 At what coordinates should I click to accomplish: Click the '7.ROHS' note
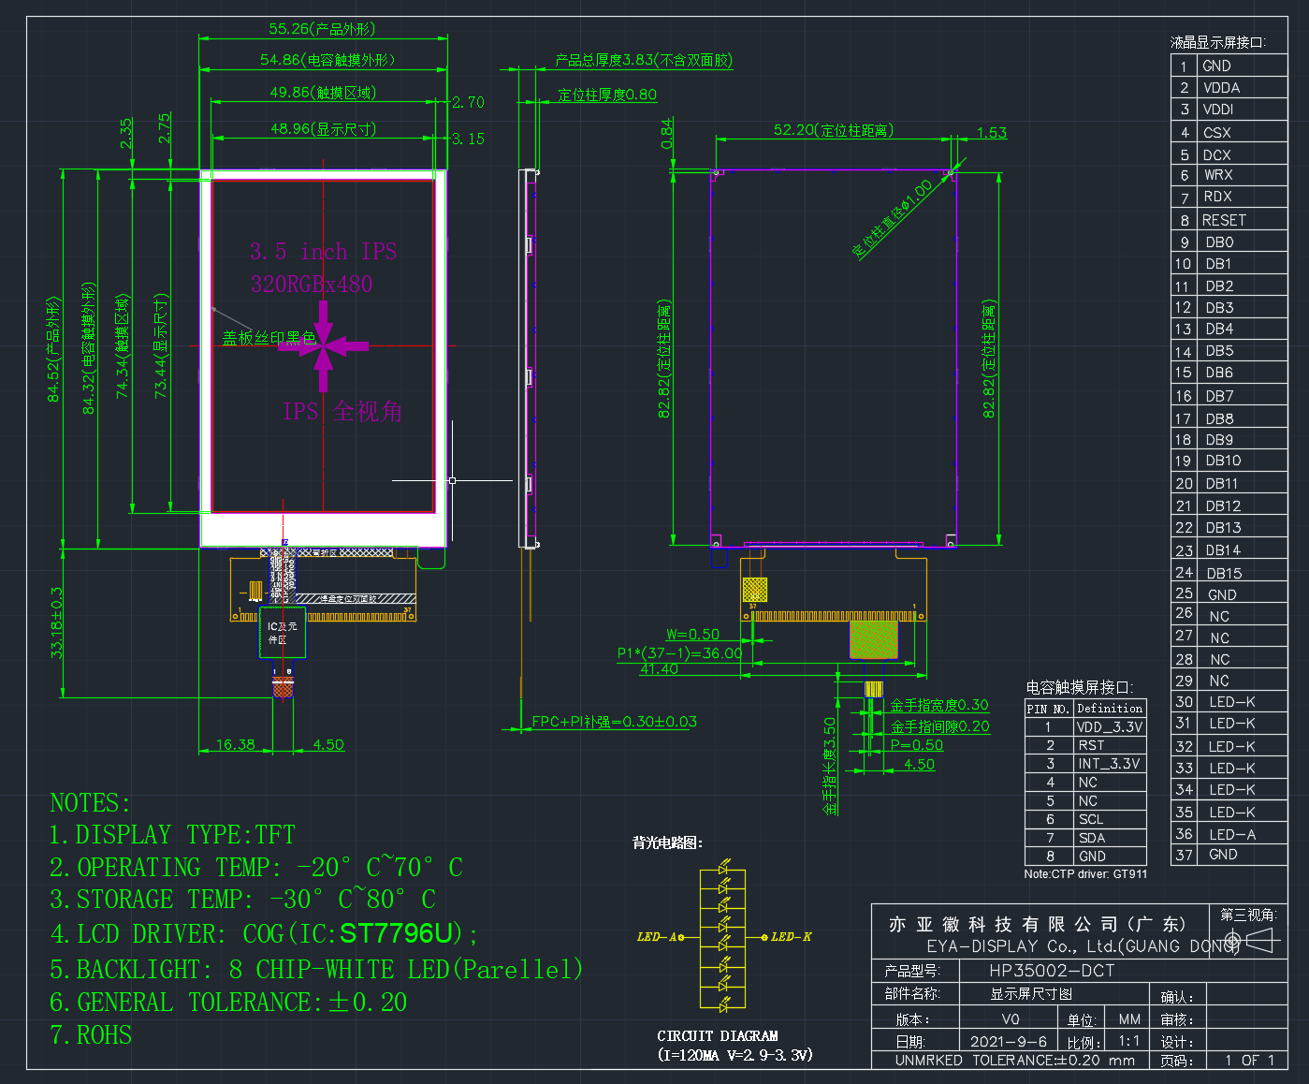(x=91, y=1035)
